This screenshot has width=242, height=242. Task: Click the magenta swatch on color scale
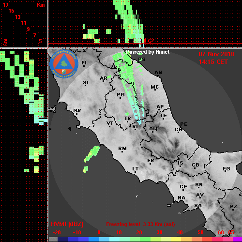[x=238, y=240]
